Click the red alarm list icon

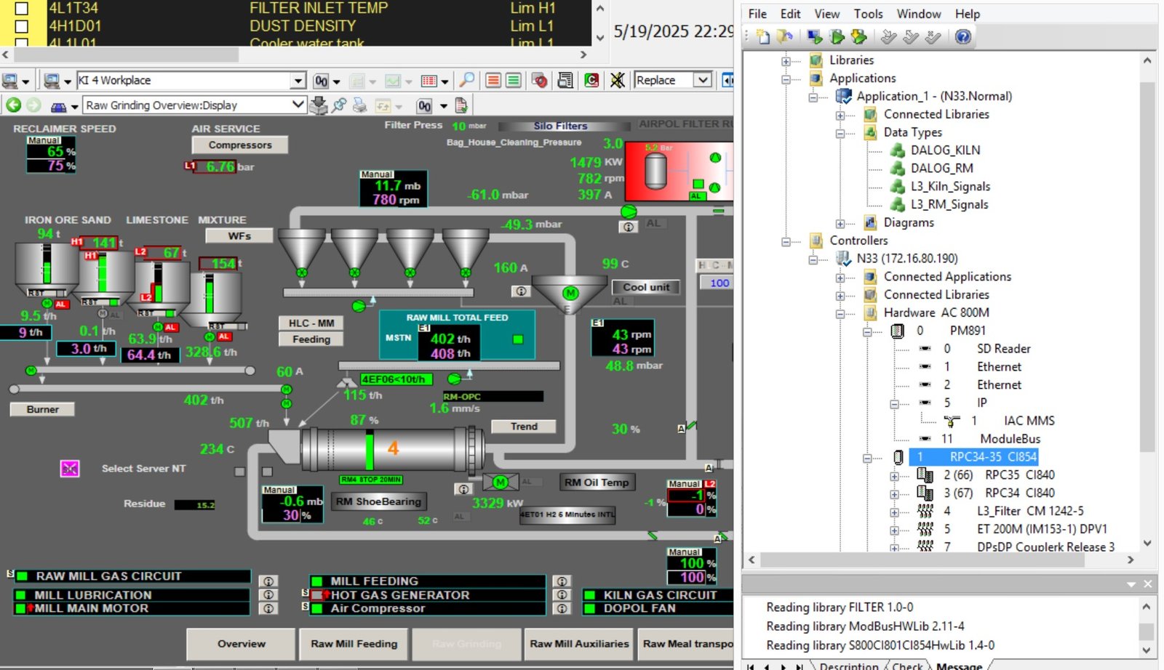(493, 80)
